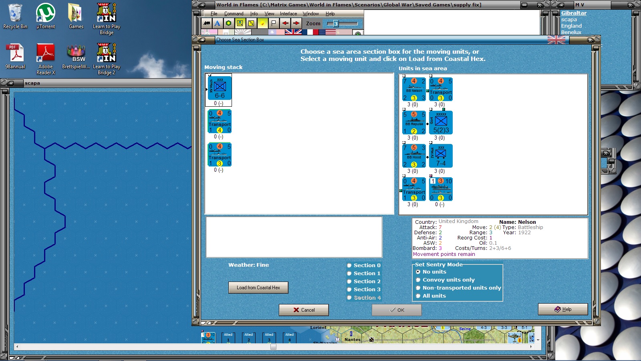Open the Recycle Bin on the desktop
This screenshot has width=641, height=361.
(15, 16)
